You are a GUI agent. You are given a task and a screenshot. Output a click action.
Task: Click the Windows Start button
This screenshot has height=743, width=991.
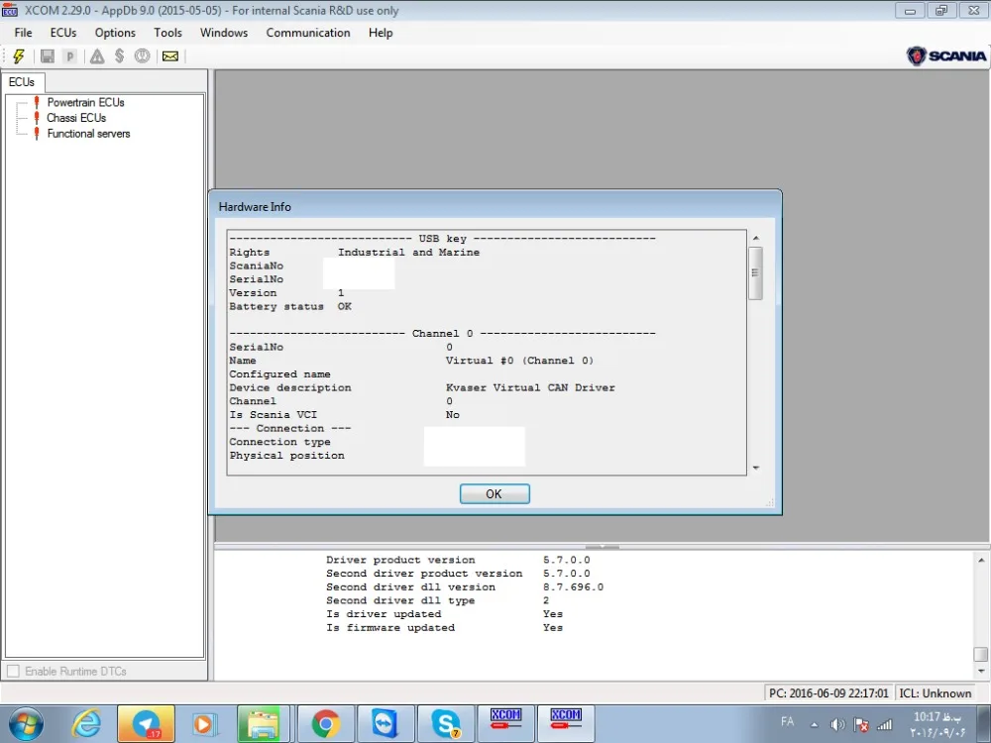pos(26,724)
